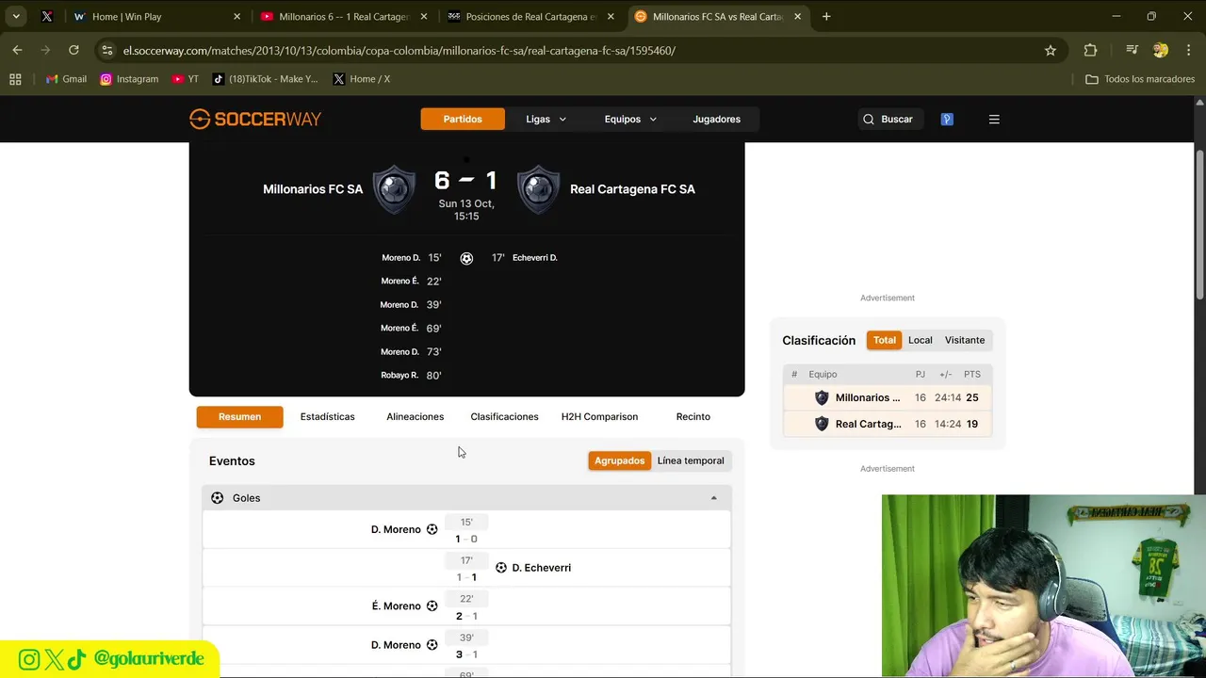Switch events to Línea temporal view
This screenshot has width=1206, height=678.
click(x=691, y=460)
